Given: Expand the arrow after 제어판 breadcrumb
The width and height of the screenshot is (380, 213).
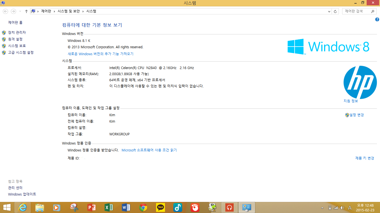Looking at the screenshot, I should [x=55, y=11].
